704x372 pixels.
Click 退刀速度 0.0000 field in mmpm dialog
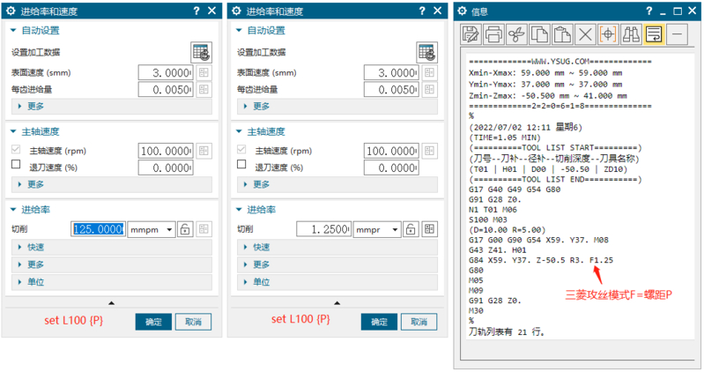click(166, 168)
